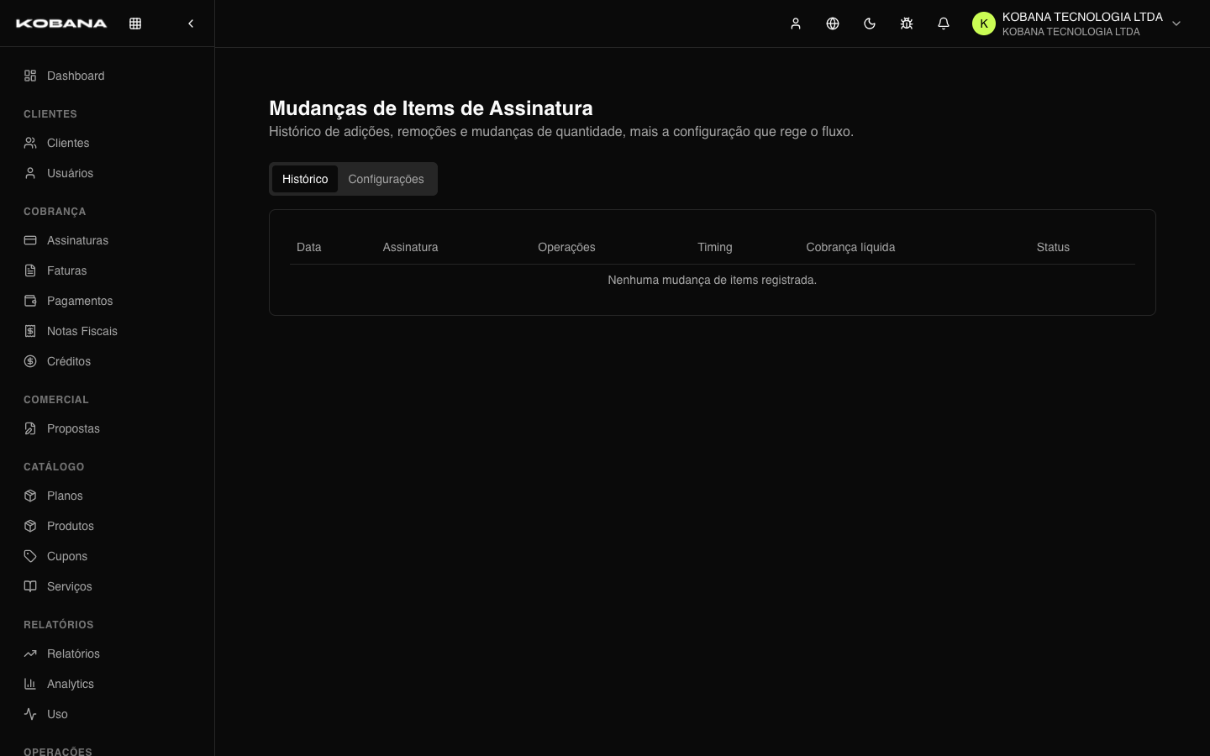Click the Cobrança líquida column header
The image size is (1210, 756).
(x=850, y=247)
